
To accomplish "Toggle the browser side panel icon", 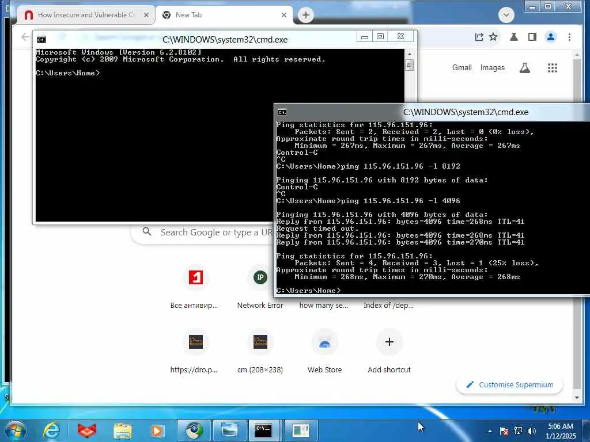I will (532, 37).
